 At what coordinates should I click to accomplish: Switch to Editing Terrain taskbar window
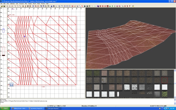pyautogui.click(x=19, y=109)
